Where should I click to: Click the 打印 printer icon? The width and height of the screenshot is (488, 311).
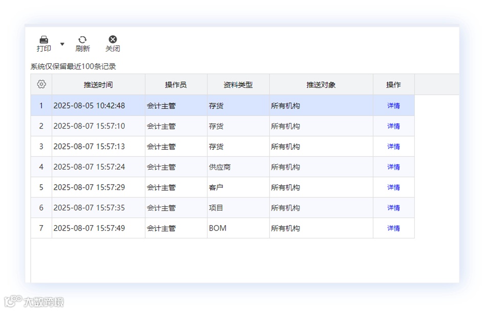tap(44, 39)
